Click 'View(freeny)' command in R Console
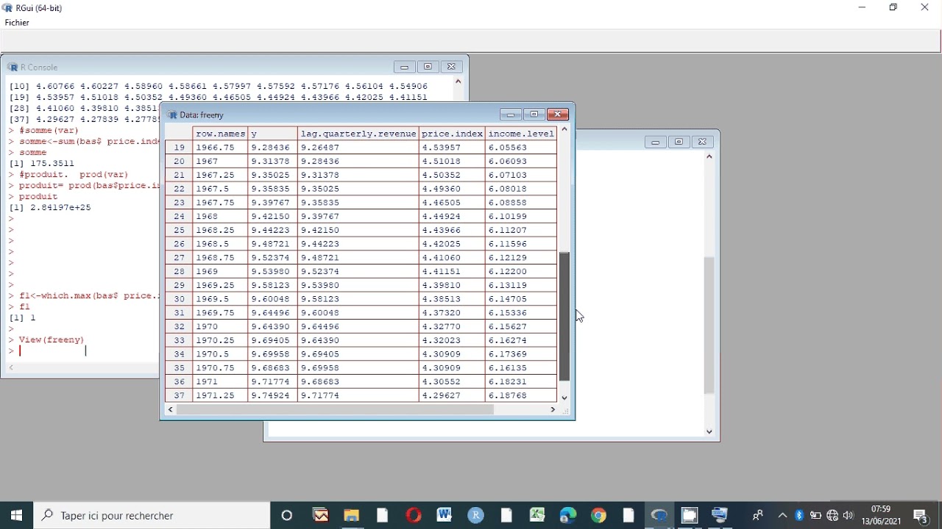The width and height of the screenshot is (942, 529). [x=52, y=339]
